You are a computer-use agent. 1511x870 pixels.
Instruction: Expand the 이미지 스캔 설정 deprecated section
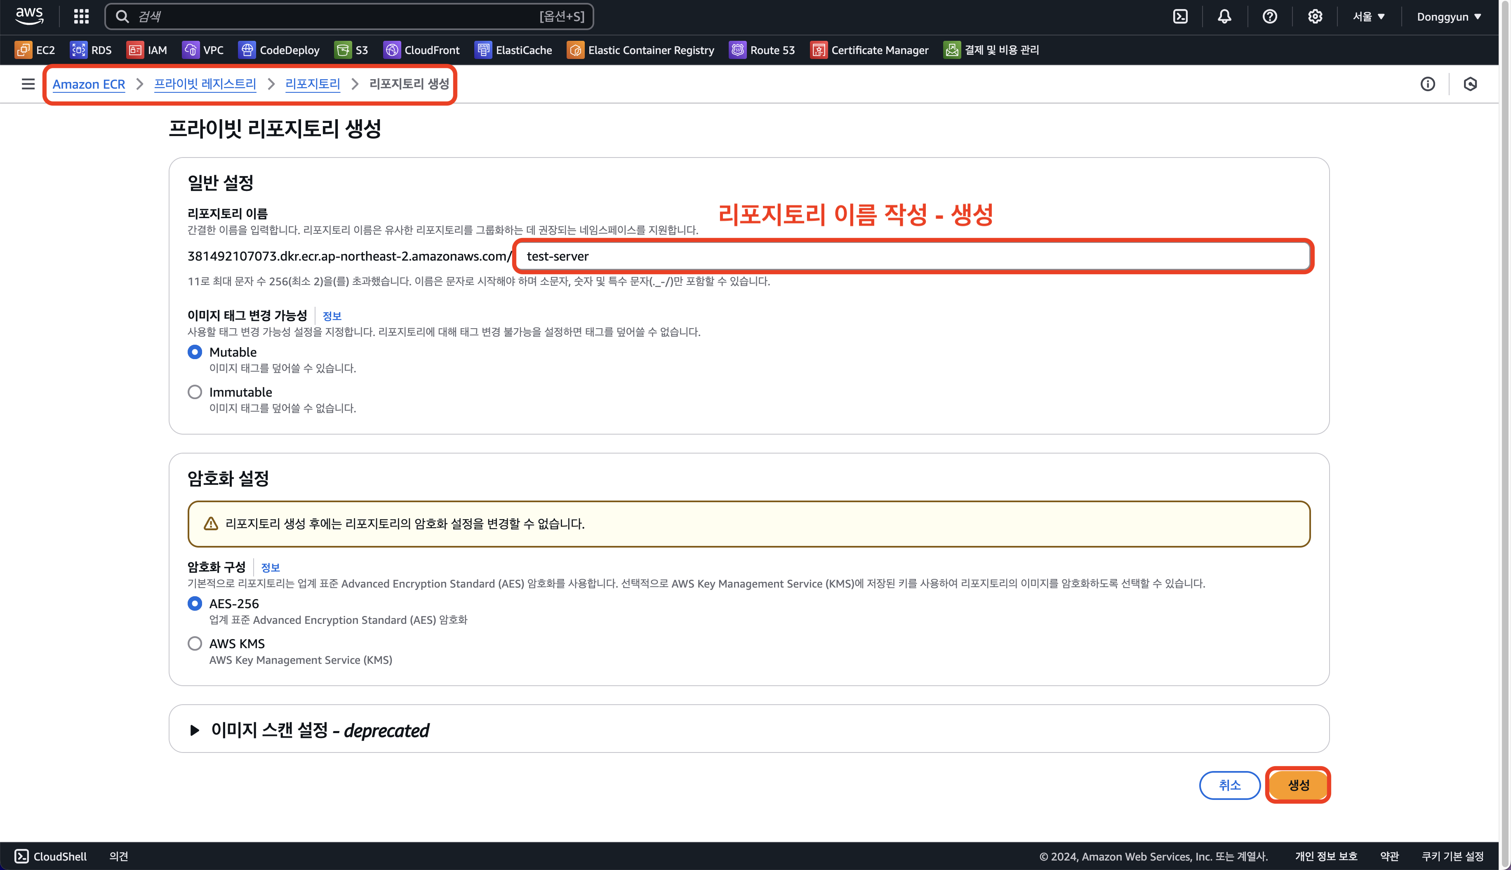[x=195, y=730]
